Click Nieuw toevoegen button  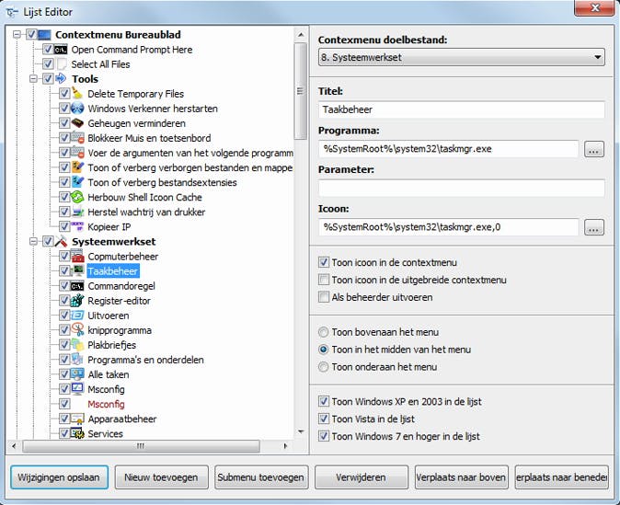[161, 477]
